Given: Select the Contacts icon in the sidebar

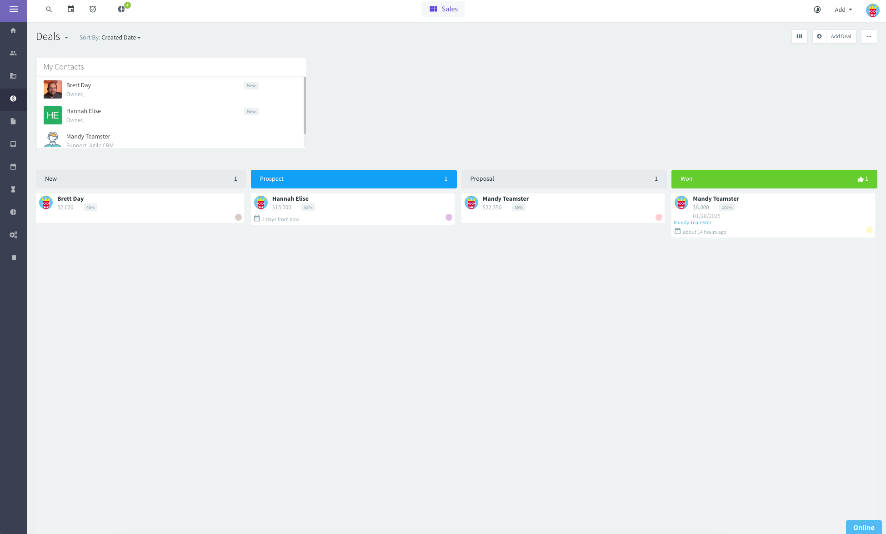Looking at the screenshot, I should tap(13, 53).
